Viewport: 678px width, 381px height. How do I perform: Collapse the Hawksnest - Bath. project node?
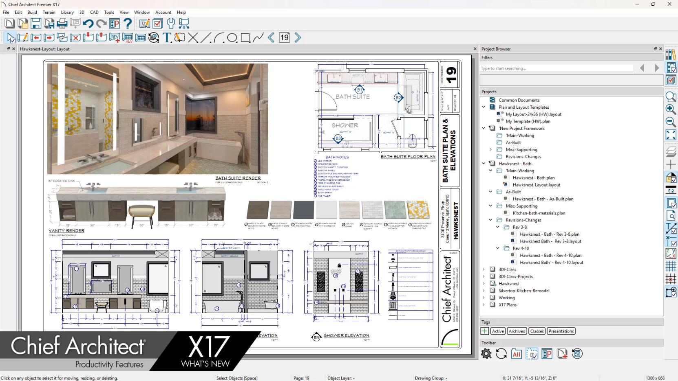click(484, 164)
